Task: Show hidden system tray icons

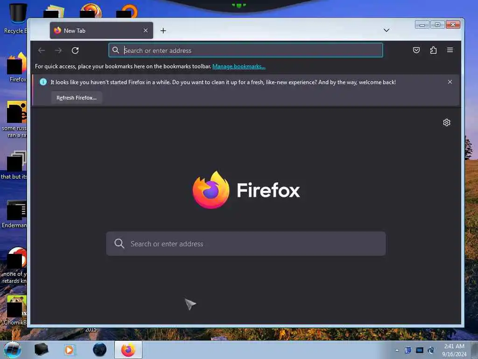Action: [x=397, y=350]
